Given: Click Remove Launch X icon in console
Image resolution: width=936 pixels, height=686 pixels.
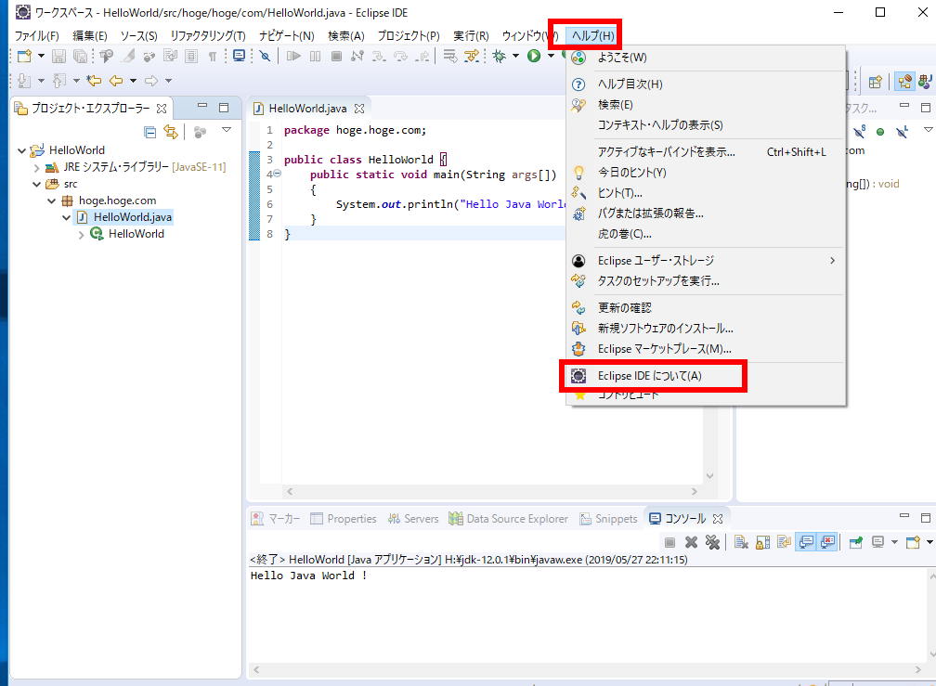Looking at the screenshot, I should coord(691,542).
